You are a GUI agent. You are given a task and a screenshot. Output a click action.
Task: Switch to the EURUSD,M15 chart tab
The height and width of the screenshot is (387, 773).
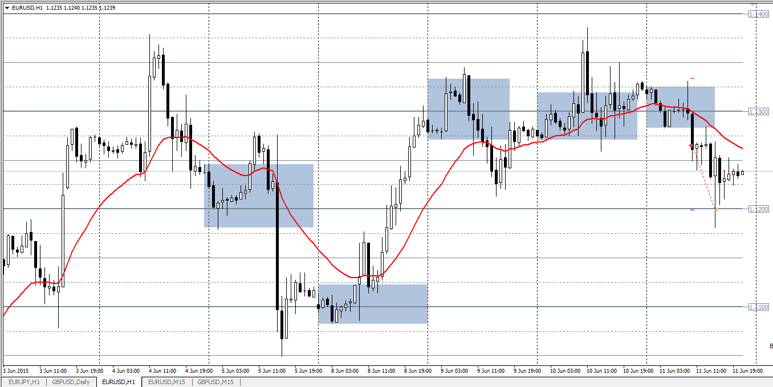tap(168, 382)
